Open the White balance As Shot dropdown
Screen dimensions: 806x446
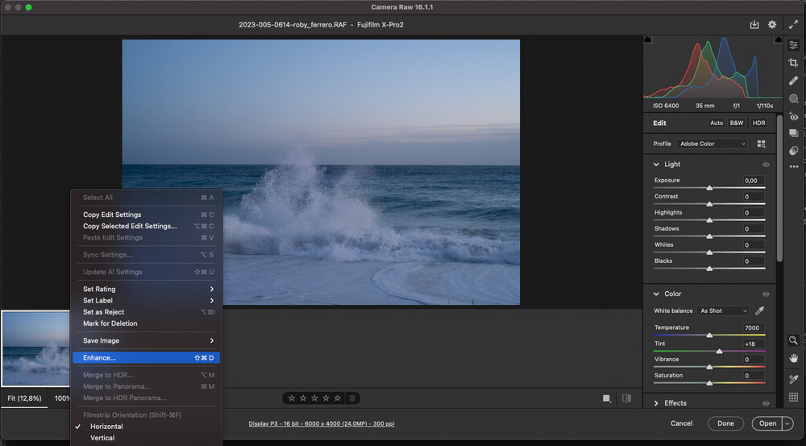click(723, 311)
